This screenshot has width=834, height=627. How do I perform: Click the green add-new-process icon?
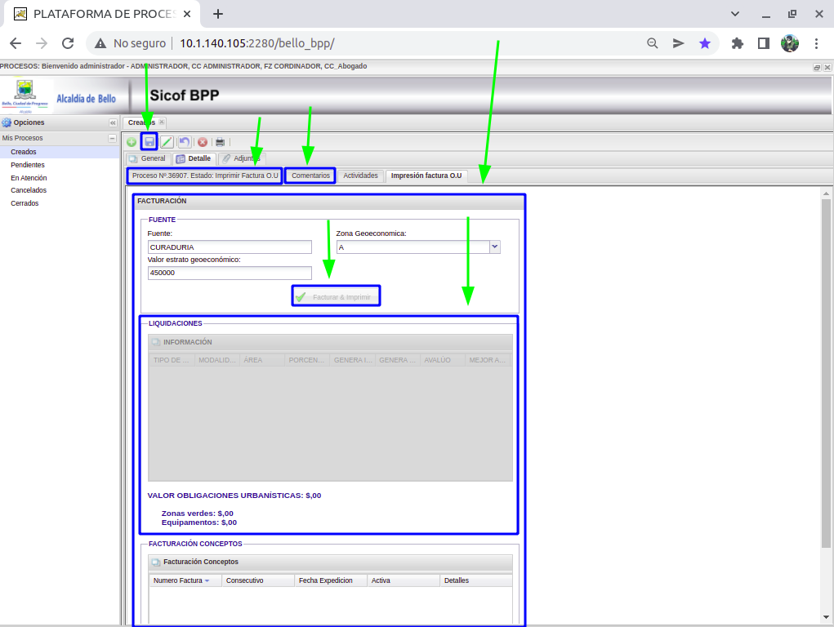[132, 142]
